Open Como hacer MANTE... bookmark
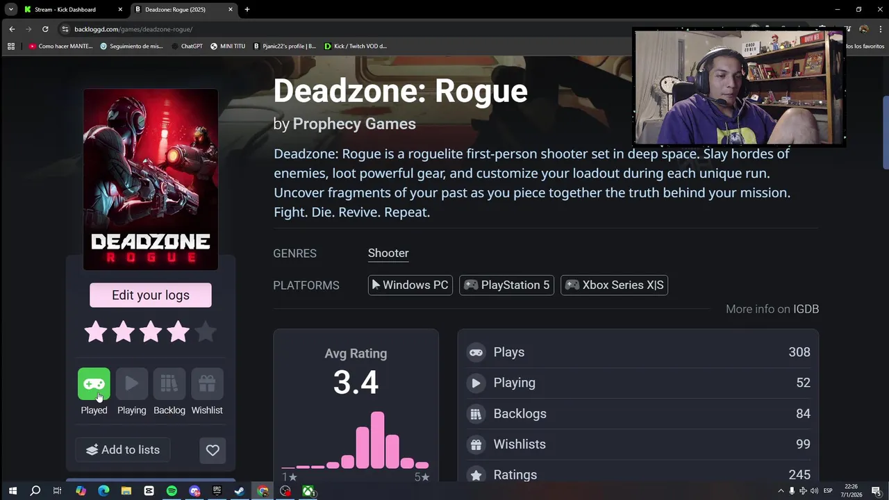889x500 pixels. (x=61, y=47)
